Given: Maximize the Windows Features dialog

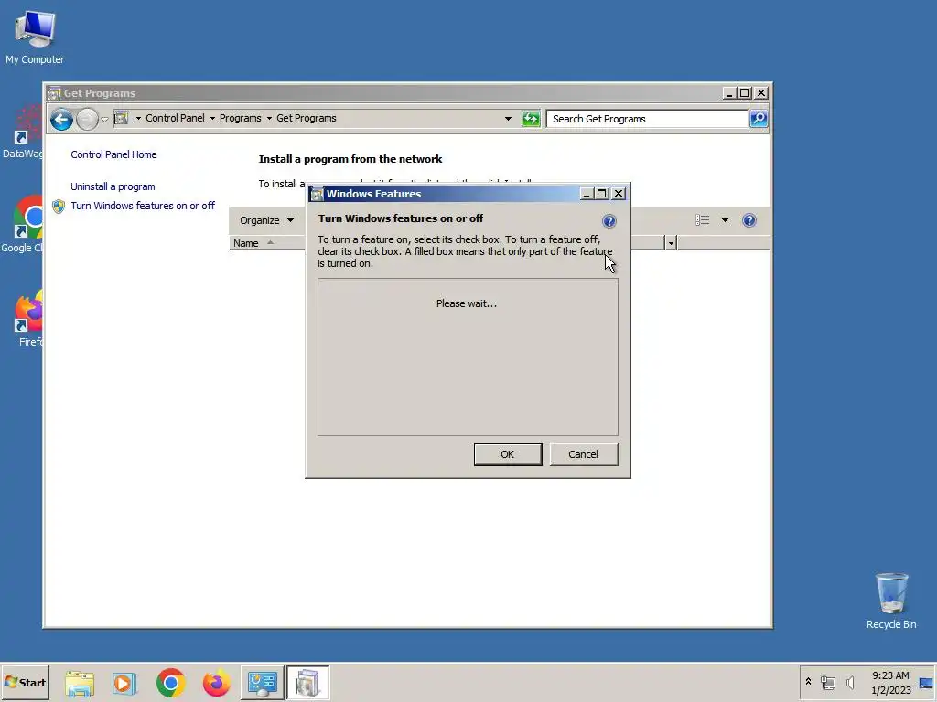Looking at the screenshot, I should point(602,194).
